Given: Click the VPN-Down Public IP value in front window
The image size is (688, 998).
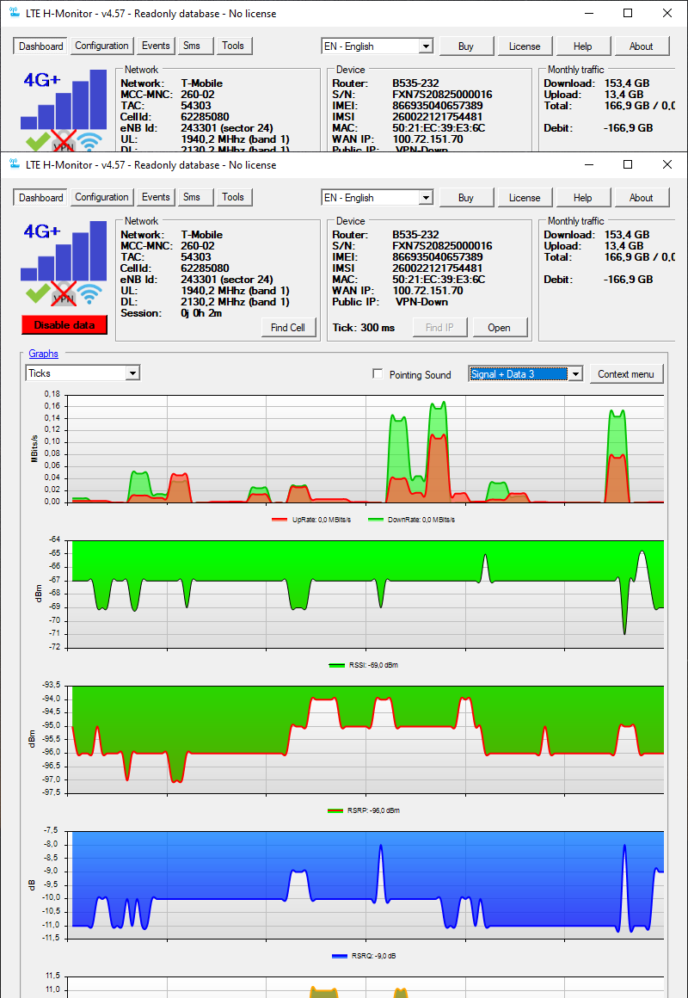Looking at the screenshot, I should point(422,302).
